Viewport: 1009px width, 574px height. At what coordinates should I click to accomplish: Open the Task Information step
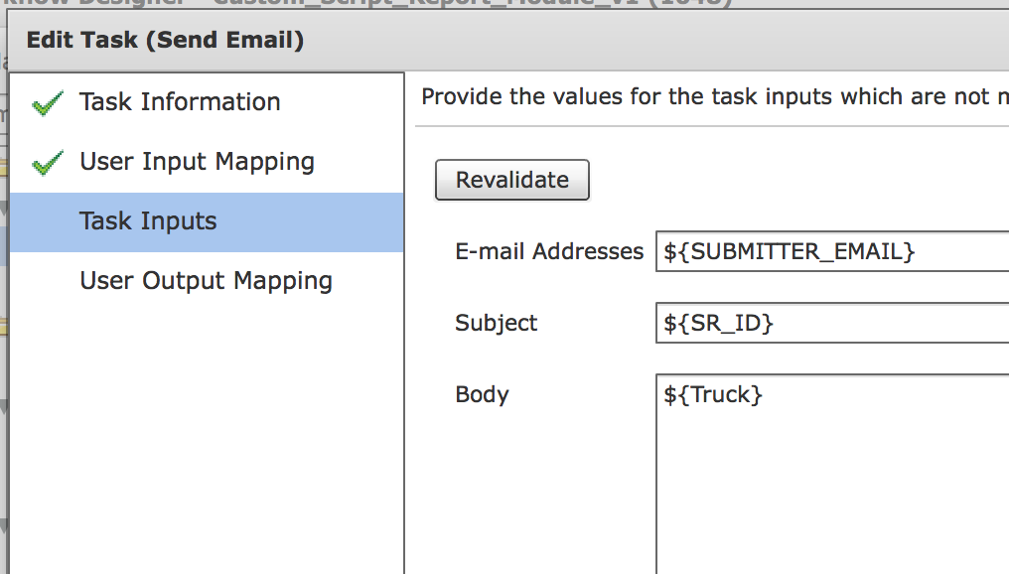click(180, 101)
